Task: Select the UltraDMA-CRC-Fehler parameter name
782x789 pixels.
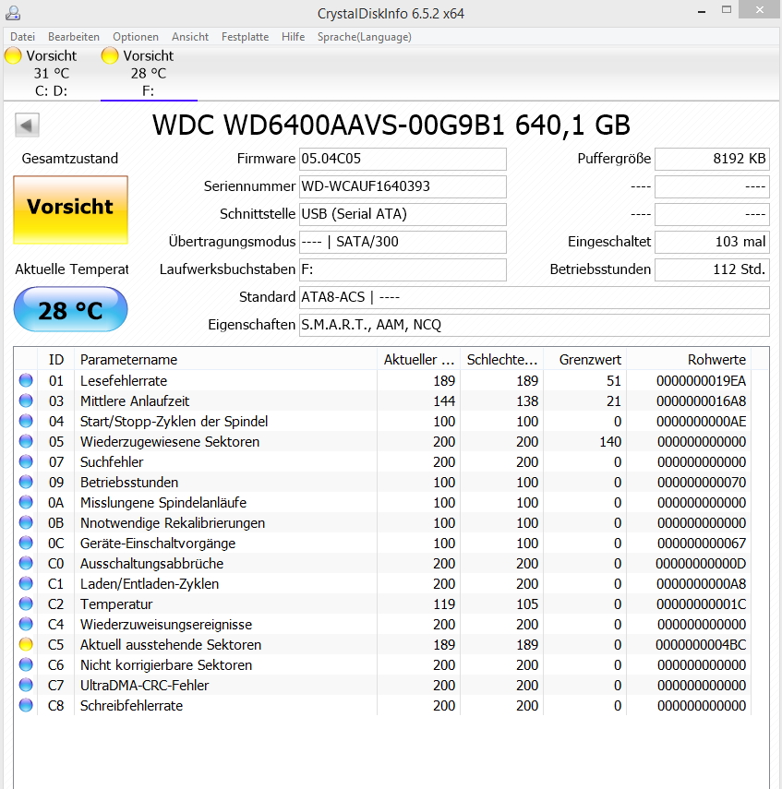Action: 145,686
